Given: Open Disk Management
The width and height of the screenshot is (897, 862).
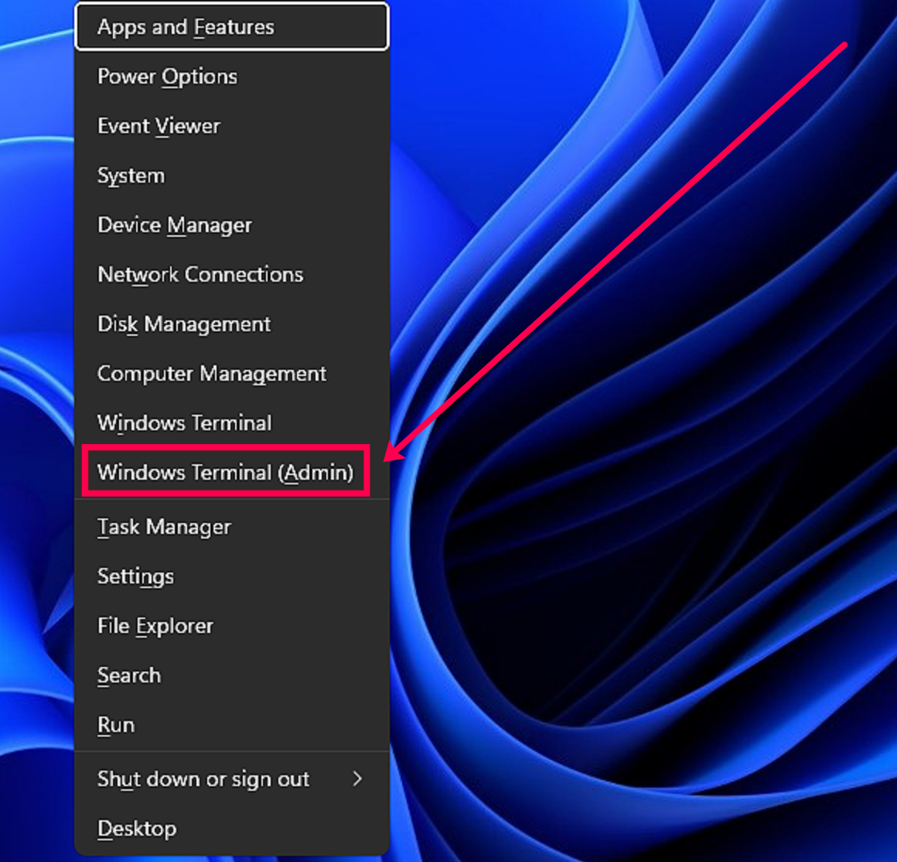Looking at the screenshot, I should coord(183,324).
